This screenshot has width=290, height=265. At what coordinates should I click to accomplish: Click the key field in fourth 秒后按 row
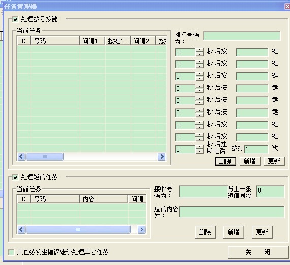(x=252, y=89)
